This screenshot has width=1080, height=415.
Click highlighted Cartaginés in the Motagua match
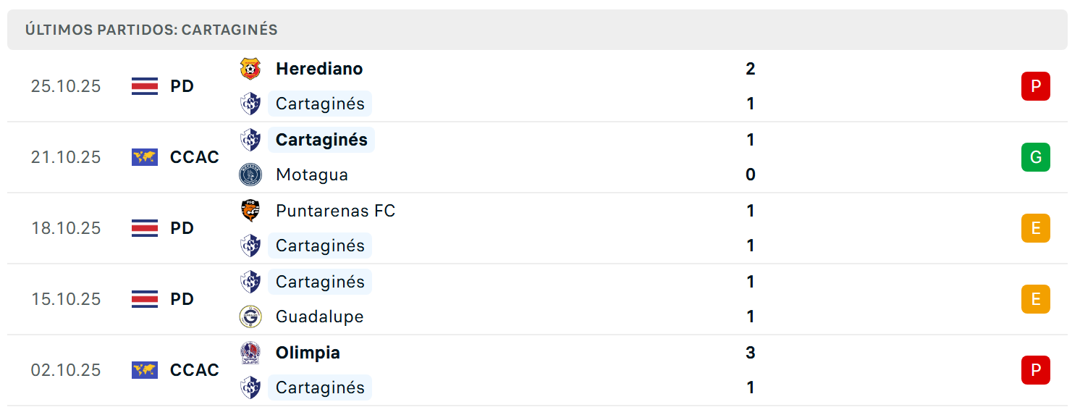[x=321, y=140]
